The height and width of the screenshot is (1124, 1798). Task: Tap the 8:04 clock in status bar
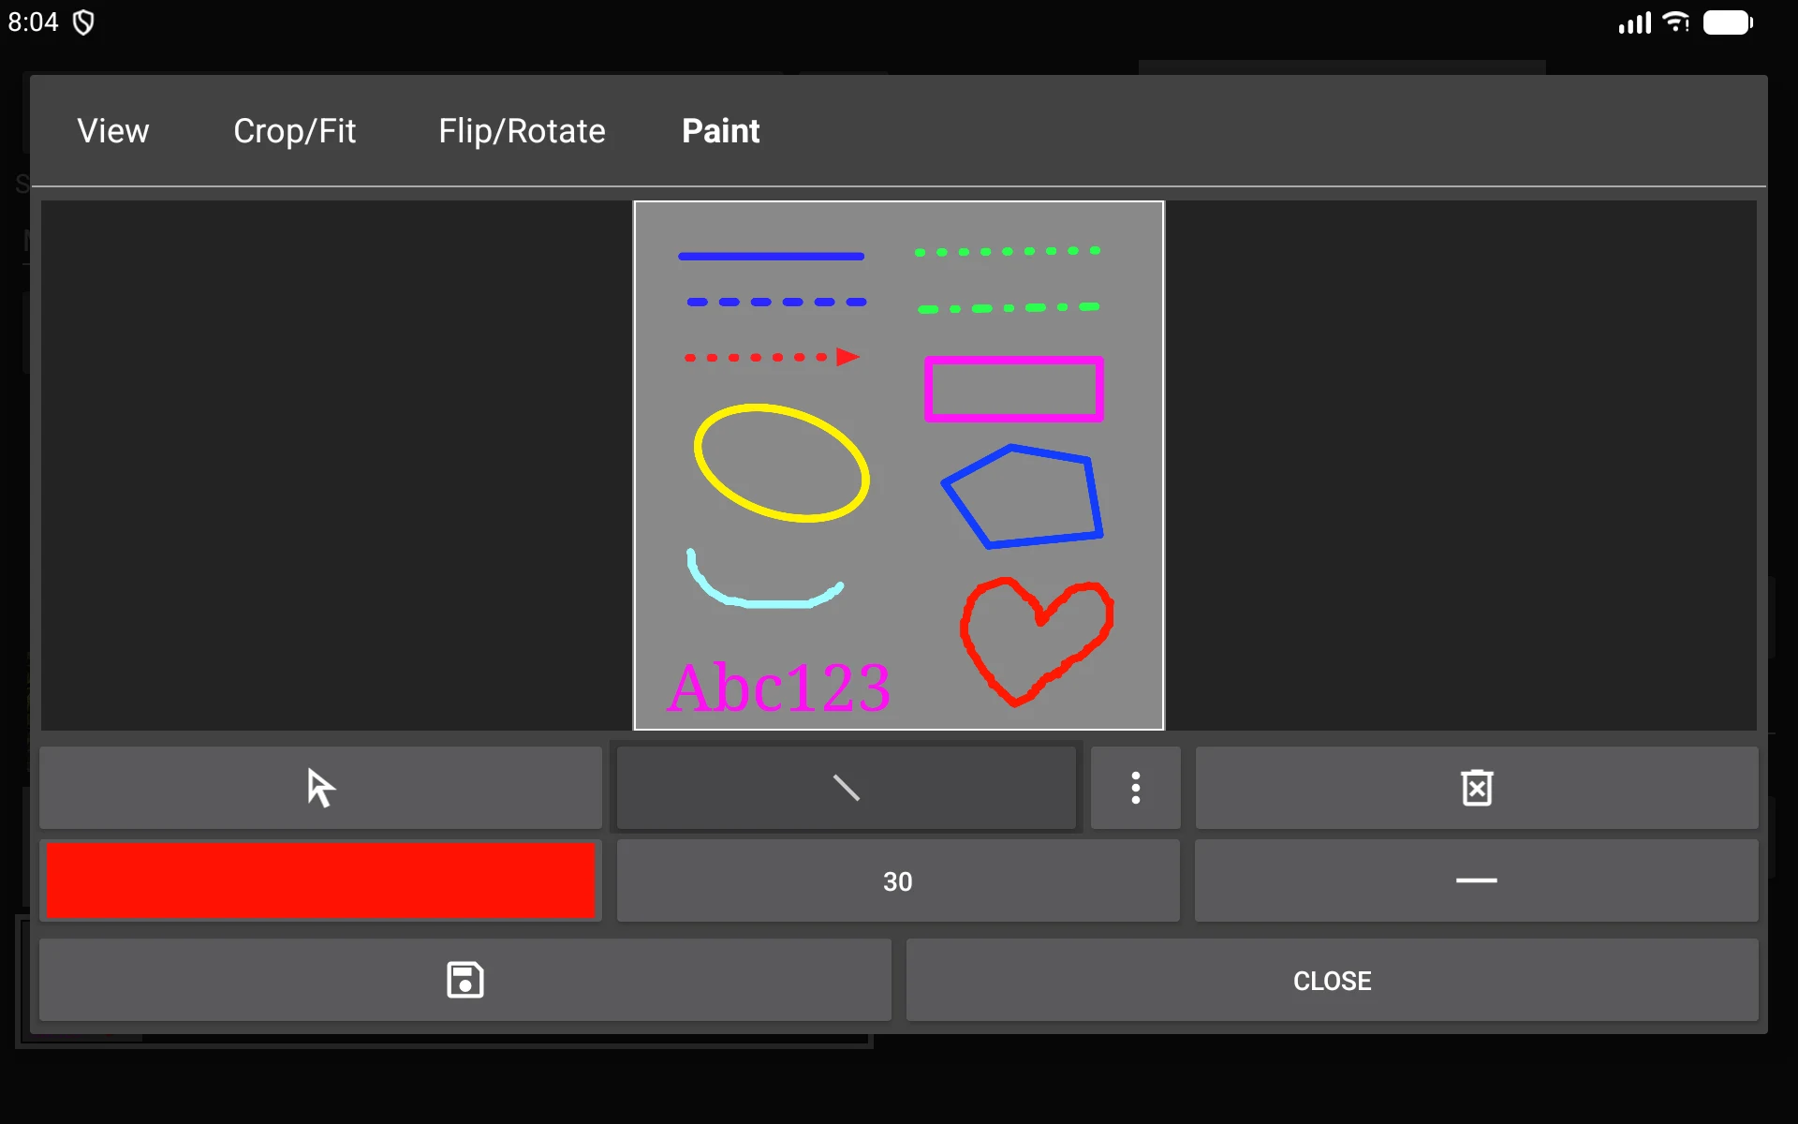click(33, 22)
